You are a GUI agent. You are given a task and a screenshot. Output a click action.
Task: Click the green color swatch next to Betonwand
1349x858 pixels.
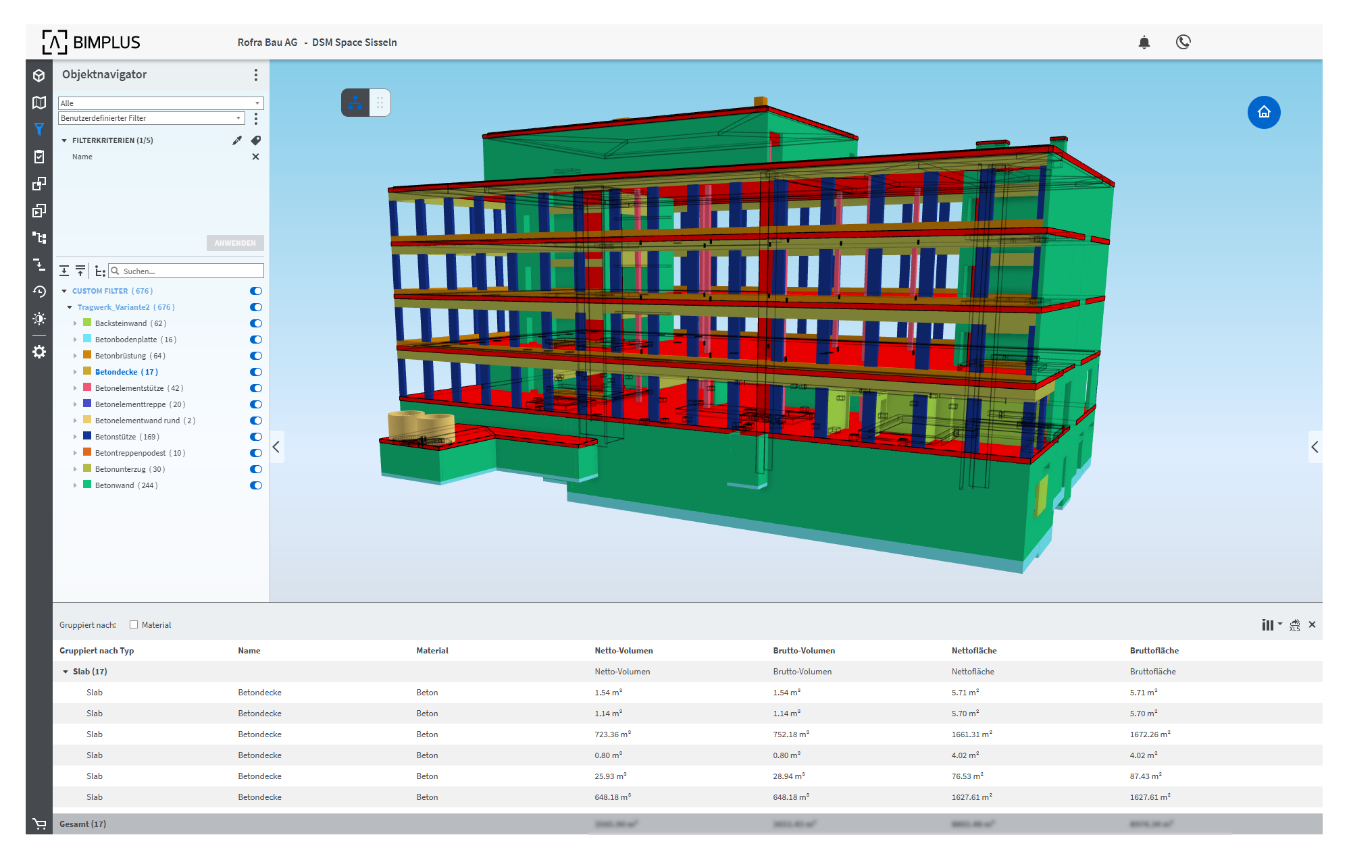tap(86, 484)
